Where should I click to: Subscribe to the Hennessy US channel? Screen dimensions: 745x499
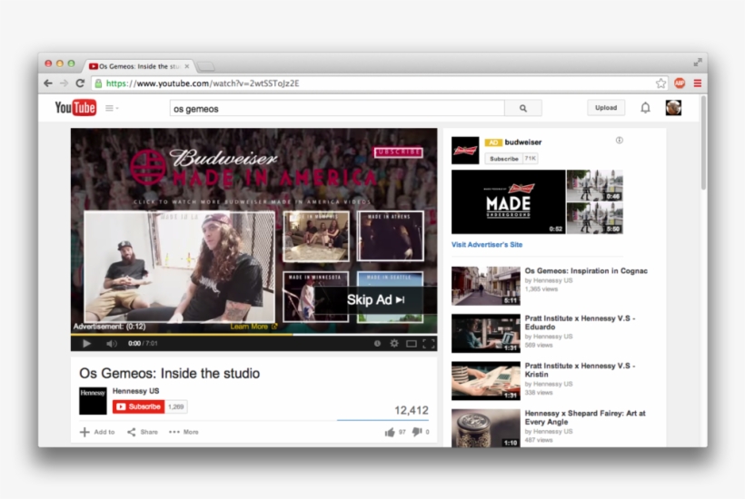point(138,407)
